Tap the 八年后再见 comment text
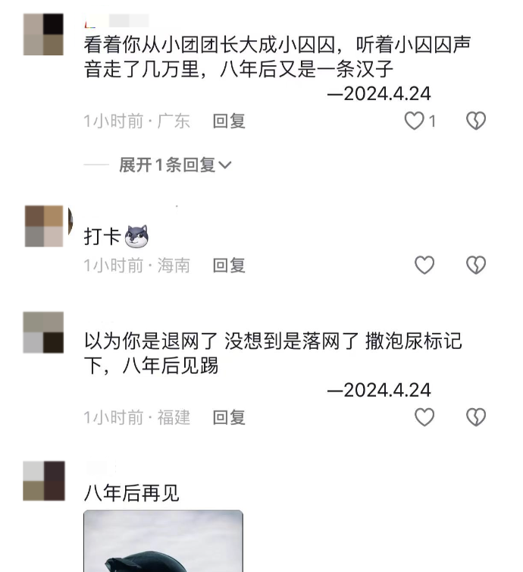523x572 pixels. (x=132, y=493)
